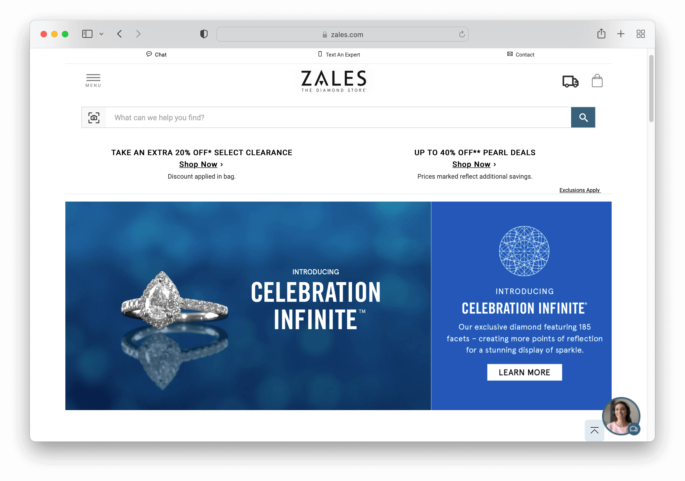This screenshot has width=685, height=481.
Task: Show the Safari tab overview grid
Action: [640, 34]
